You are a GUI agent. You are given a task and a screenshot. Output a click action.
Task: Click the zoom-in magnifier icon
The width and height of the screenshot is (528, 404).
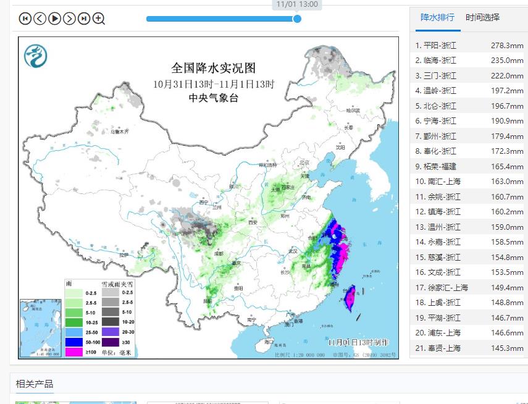(x=99, y=19)
